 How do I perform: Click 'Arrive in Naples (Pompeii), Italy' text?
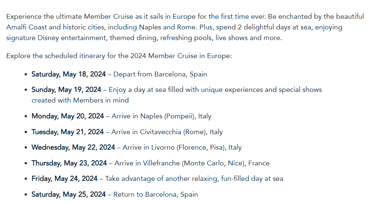pyautogui.click(x=161, y=116)
